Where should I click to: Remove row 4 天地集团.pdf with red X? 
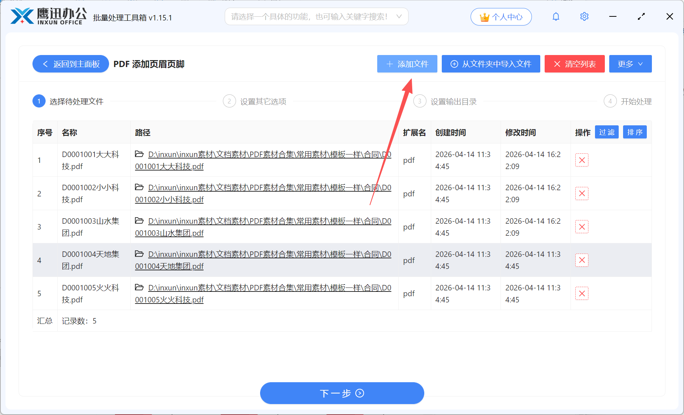pyautogui.click(x=582, y=260)
